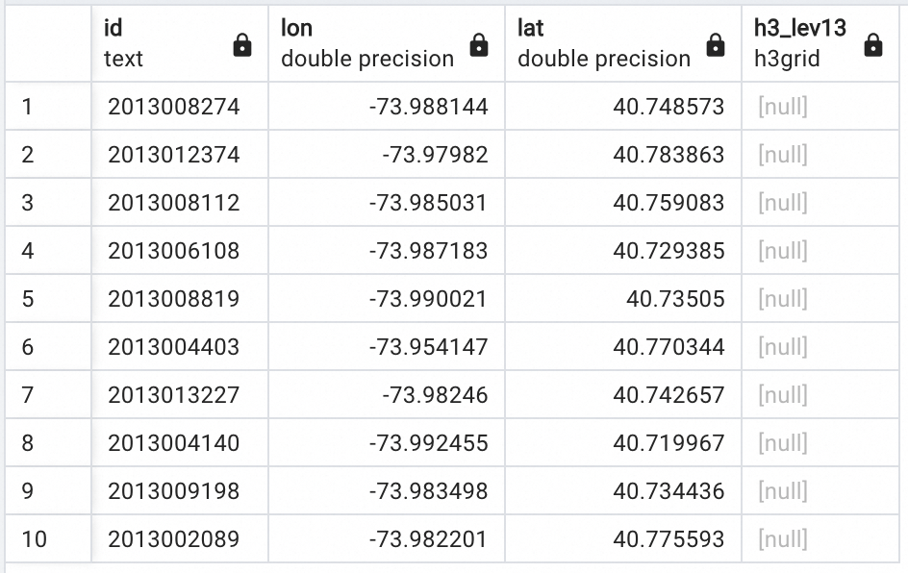Select the top-left corner select-all cell
908x573 pixels.
[x=48, y=43]
